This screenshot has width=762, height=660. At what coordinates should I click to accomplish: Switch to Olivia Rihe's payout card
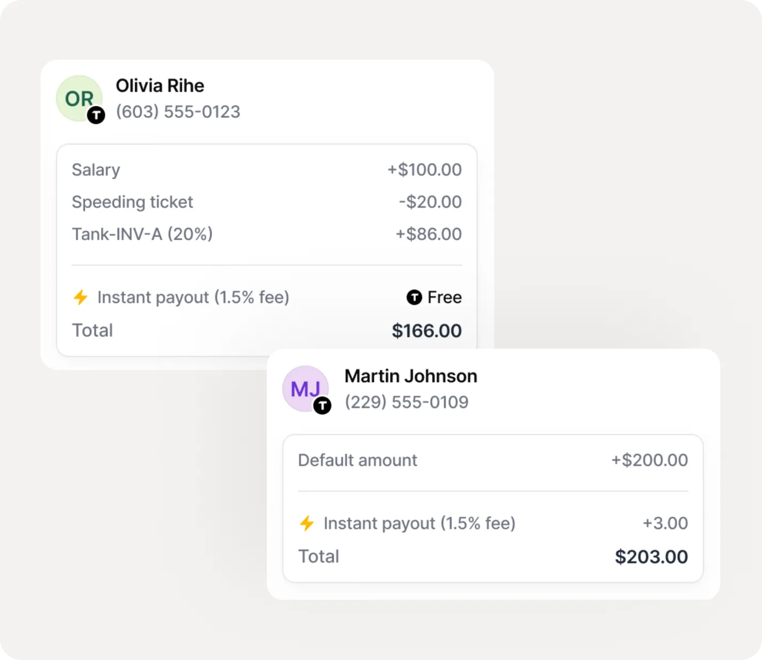pyautogui.click(x=160, y=85)
